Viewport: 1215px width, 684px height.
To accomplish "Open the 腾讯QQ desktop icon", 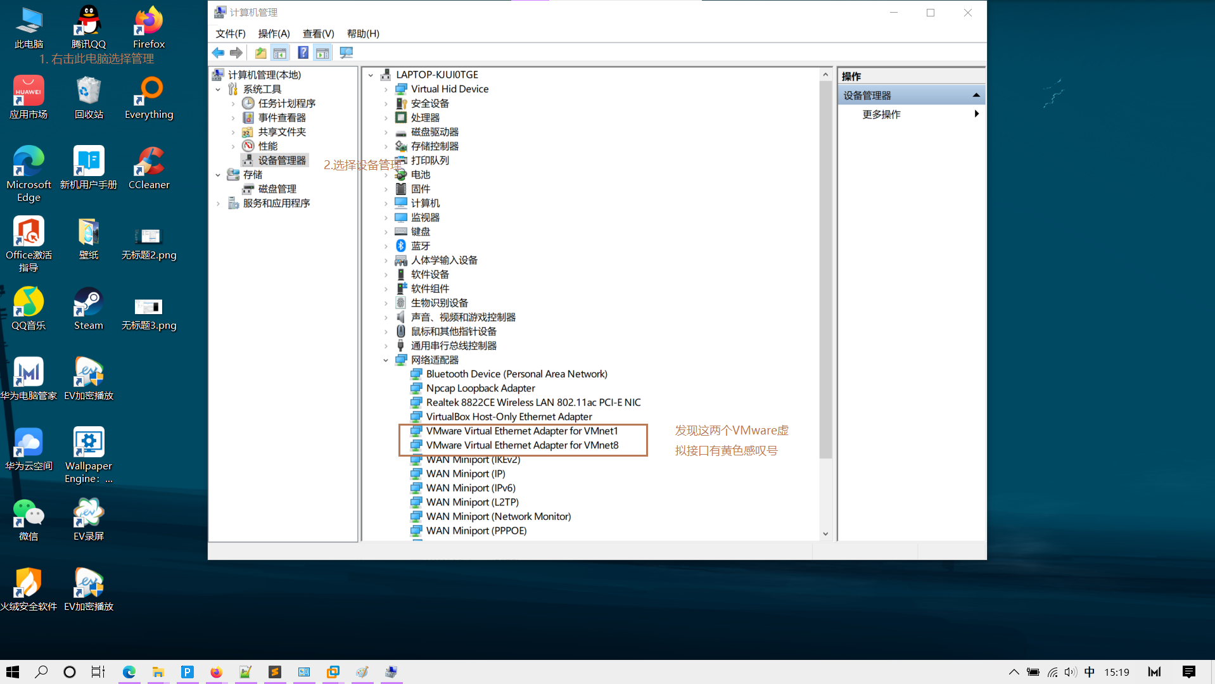I will pos(89,28).
